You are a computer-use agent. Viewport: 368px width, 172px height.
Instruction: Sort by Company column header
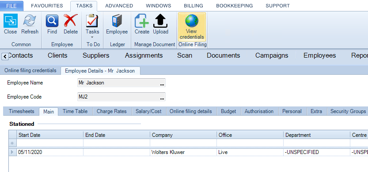pyautogui.click(x=183, y=135)
